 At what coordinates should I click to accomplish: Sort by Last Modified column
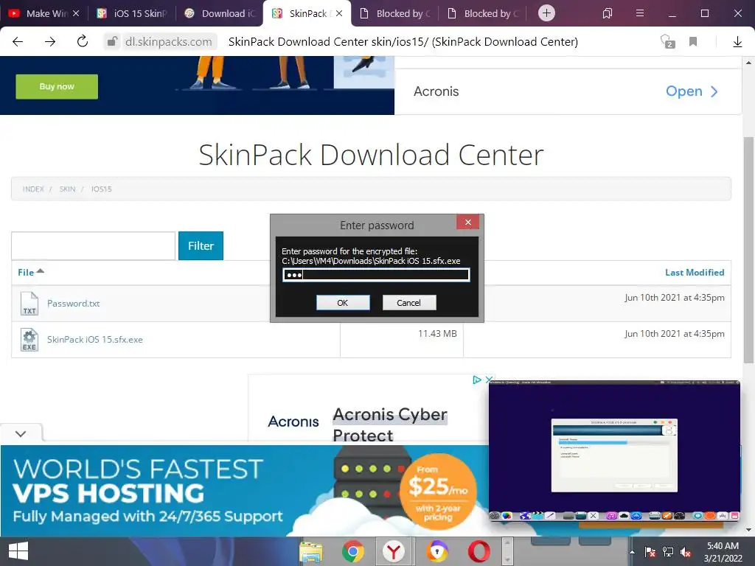tap(695, 273)
